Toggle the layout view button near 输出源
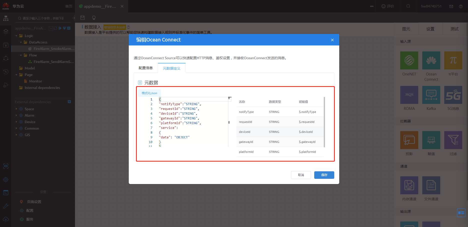Image resolution: width=468 pixels, height=227 pixels. coord(461,213)
